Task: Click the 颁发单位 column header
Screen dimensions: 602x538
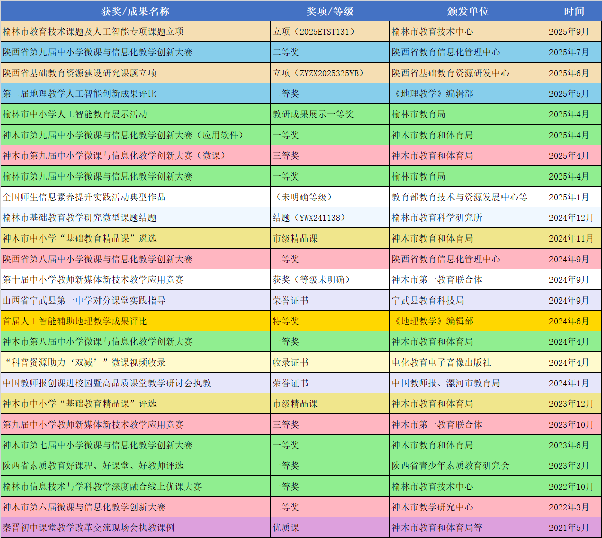Action: 468,11
